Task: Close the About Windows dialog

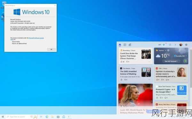Action: tap(55, 5)
